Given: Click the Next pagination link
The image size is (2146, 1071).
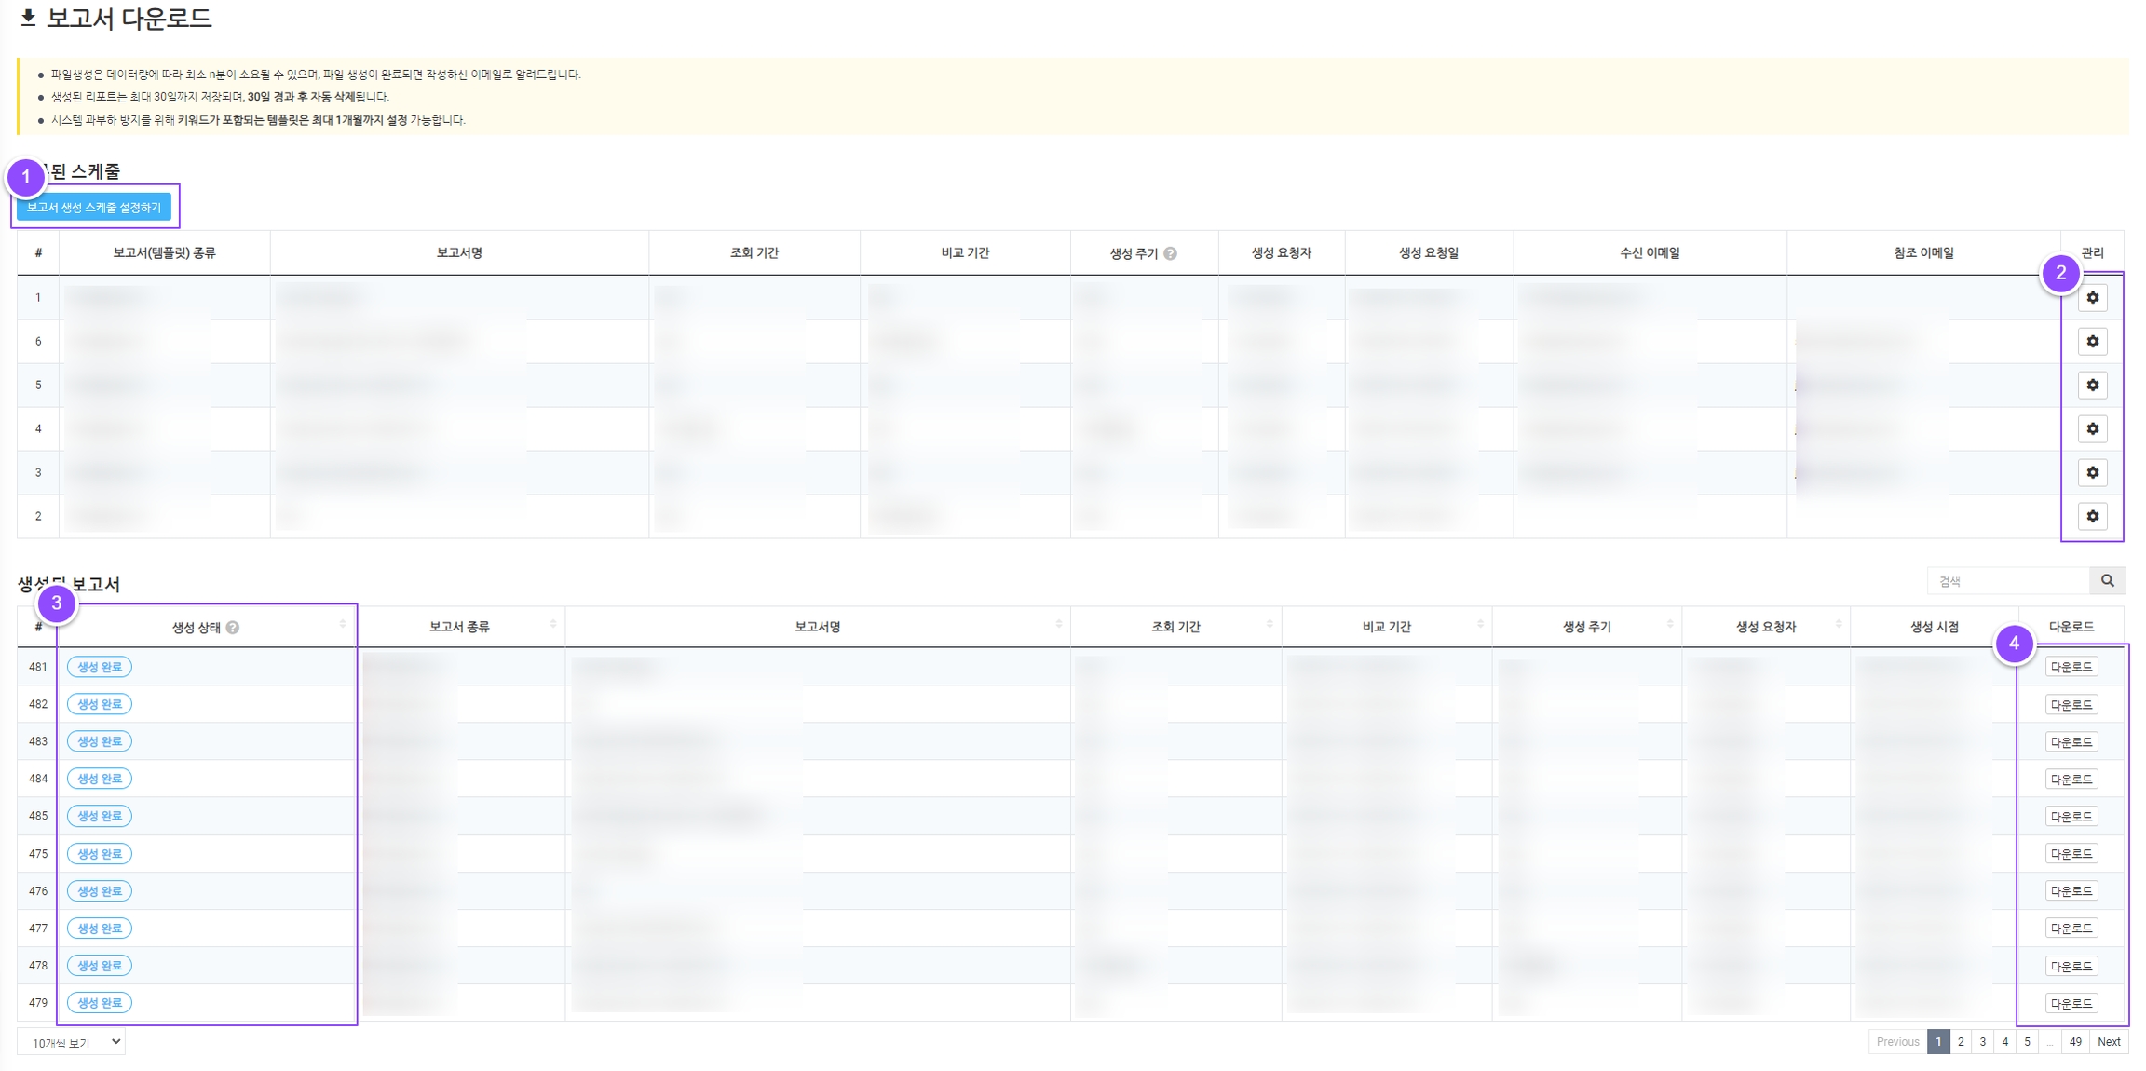Looking at the screenshot, I should [2109, 1042].
